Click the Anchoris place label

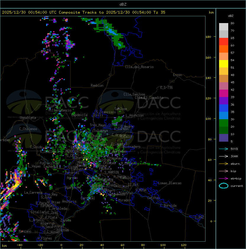pyautogui.click(x=69, y=201)
